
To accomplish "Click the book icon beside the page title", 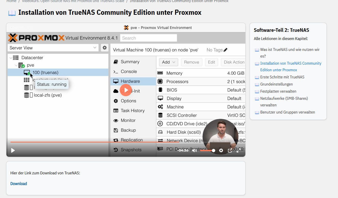I will pyautogui.click(x=12, y=13).
